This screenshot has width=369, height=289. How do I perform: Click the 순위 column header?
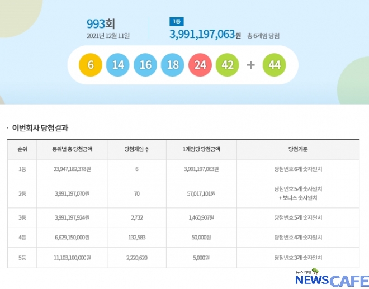[22, 149]
